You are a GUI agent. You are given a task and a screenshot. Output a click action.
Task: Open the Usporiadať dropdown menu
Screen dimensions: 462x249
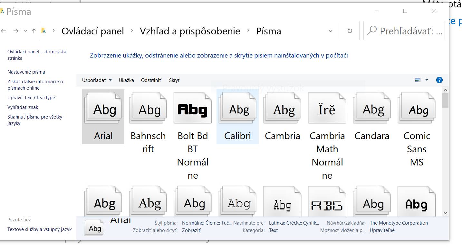coord(97,80)
